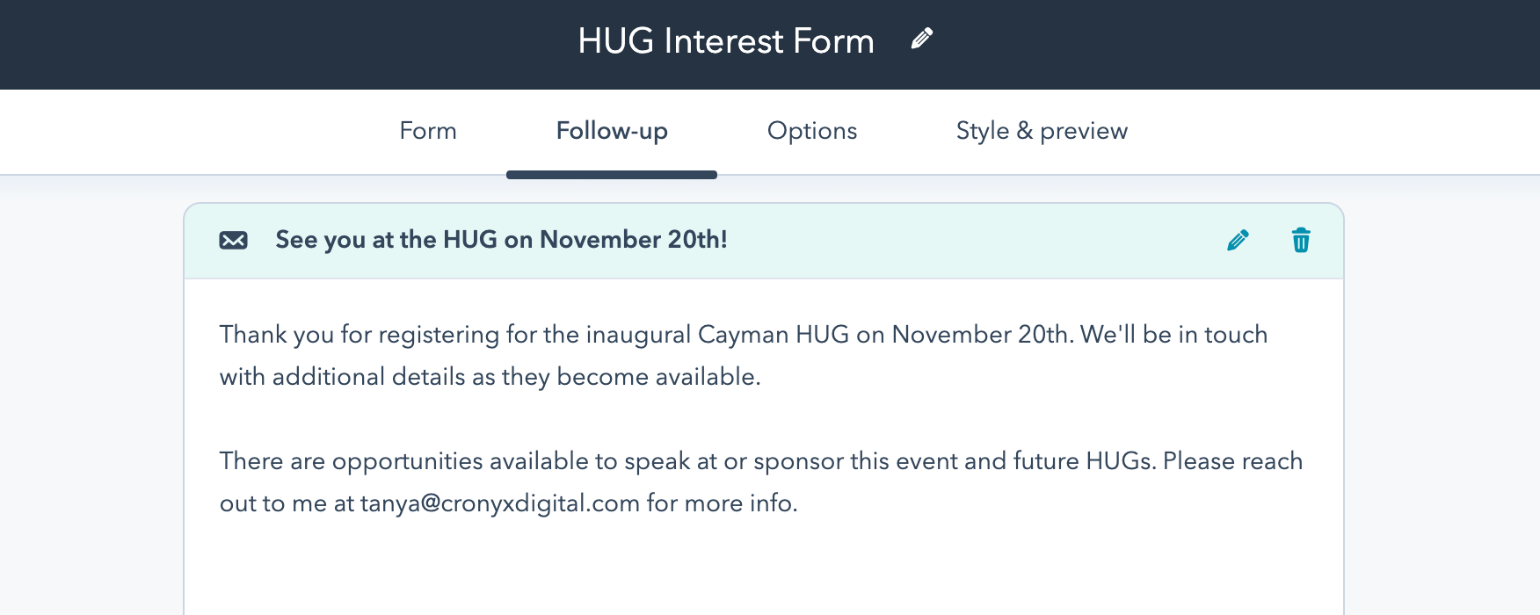Click the word 'sponsor' in the second paragraph

798,461
